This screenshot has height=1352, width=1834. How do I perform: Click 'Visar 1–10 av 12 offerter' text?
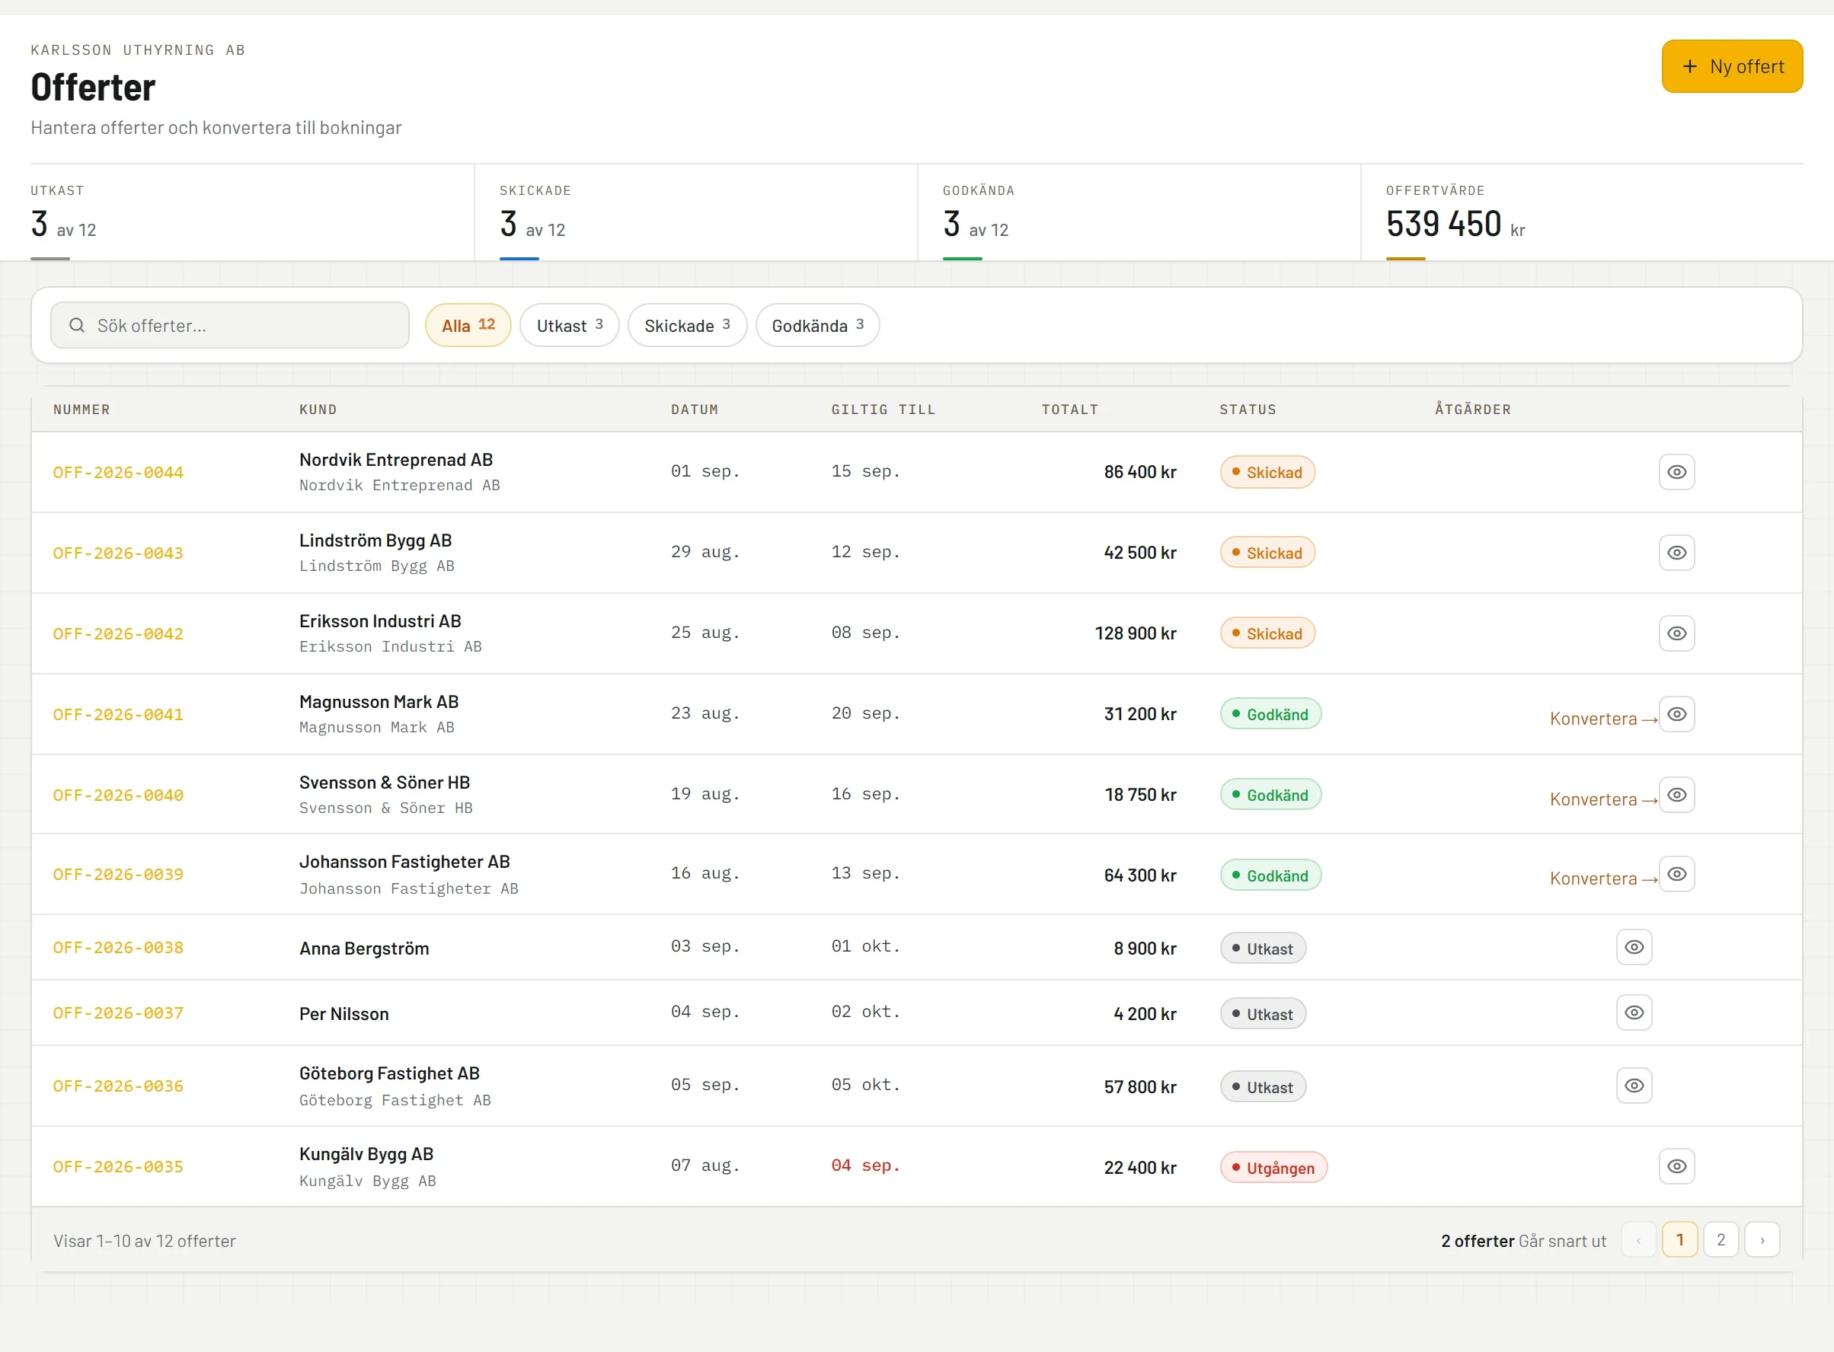pyautogui.click(x=144, y=1241)
